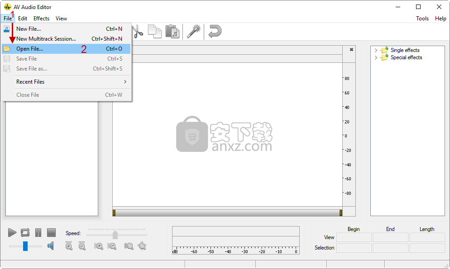Click horizontal zoom in icon
The image size is (450, 269).
tap(69, 246)
